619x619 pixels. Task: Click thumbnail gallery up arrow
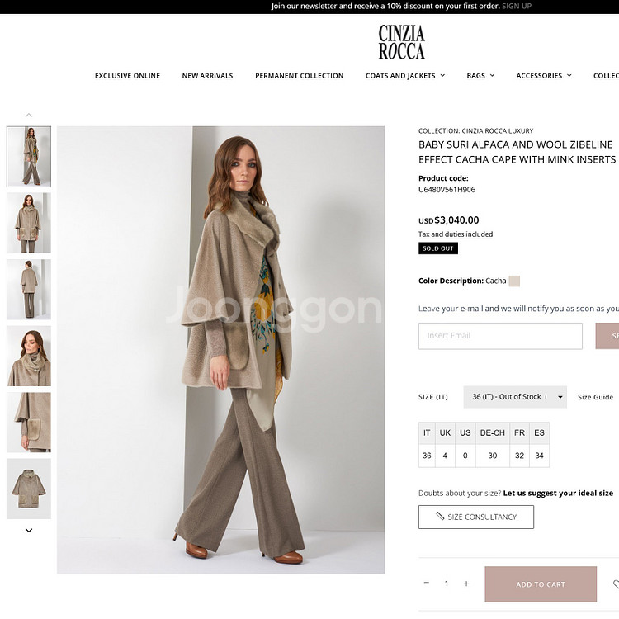click(x=29, y=116)
